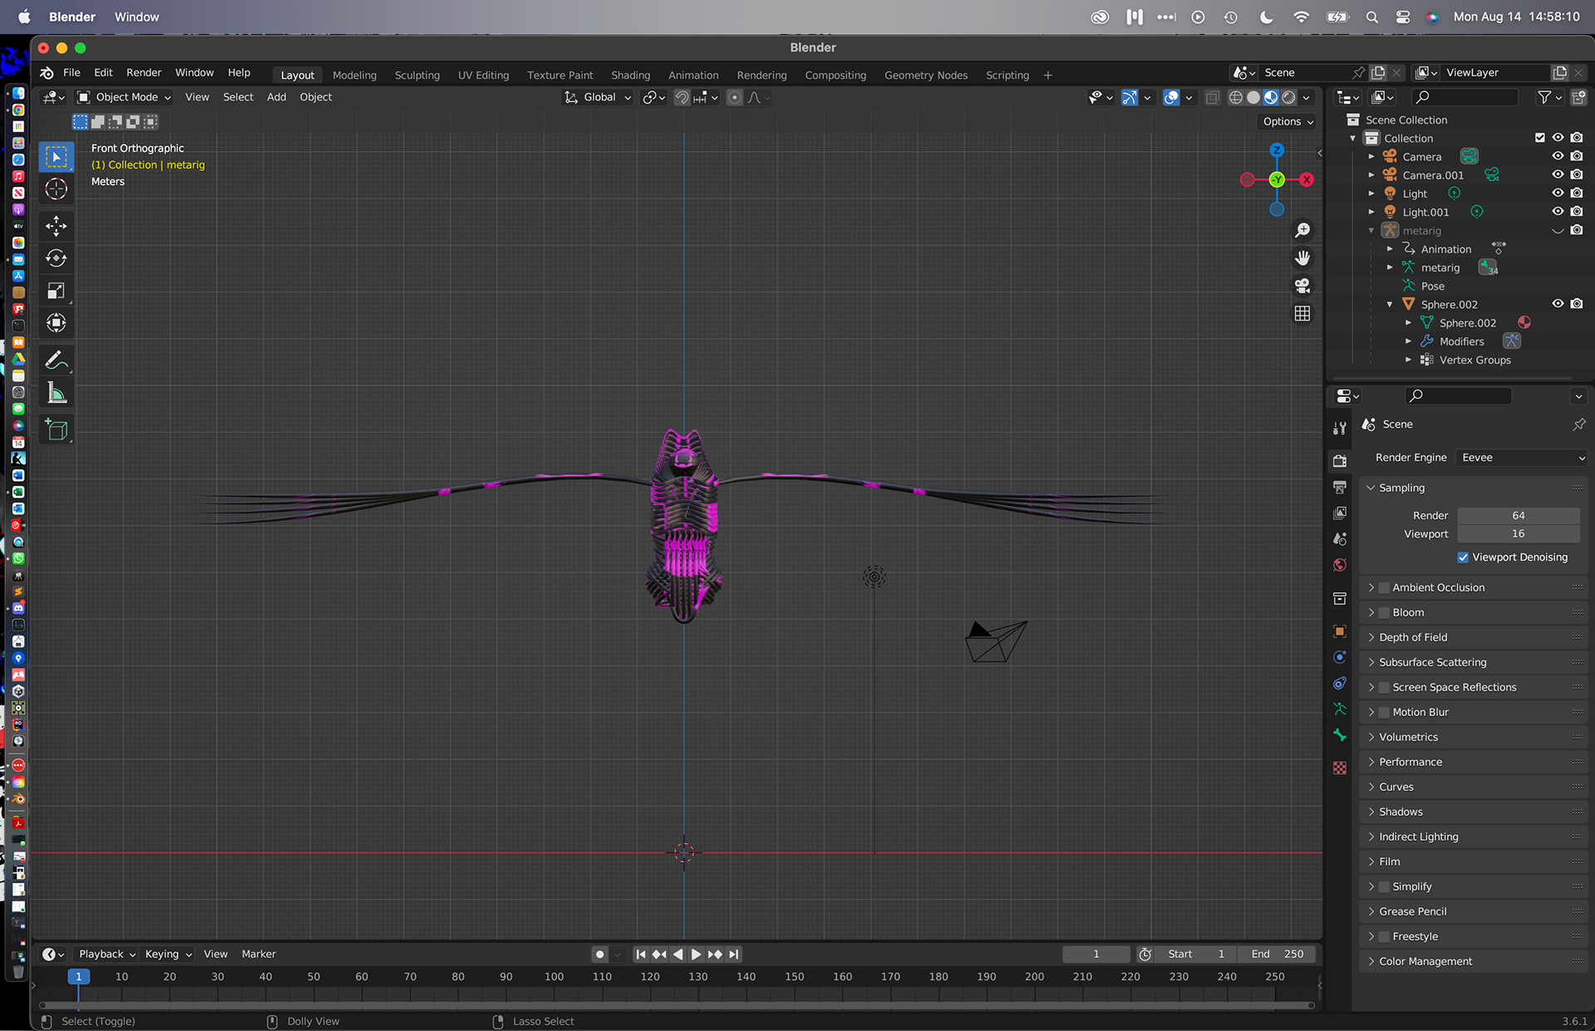Disable the Viewport Denoising checkbox
Viewport: 1595px width, 1031px height.
(1463, 557)
